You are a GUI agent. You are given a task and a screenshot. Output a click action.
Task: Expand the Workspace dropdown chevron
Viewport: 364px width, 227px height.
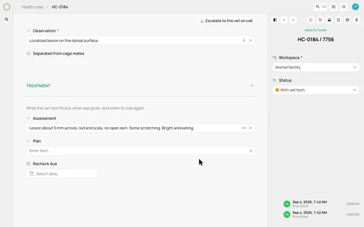point(355,68)
